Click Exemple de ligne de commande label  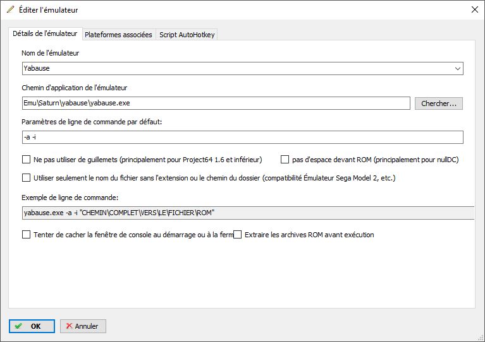[70, 198]
